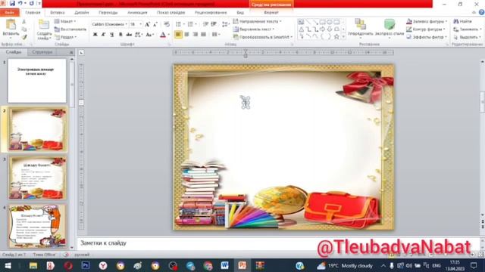This screenshot has width=485, height=272.
Task: Increase font size with the large A icon
Action: [x=148, y=24]
